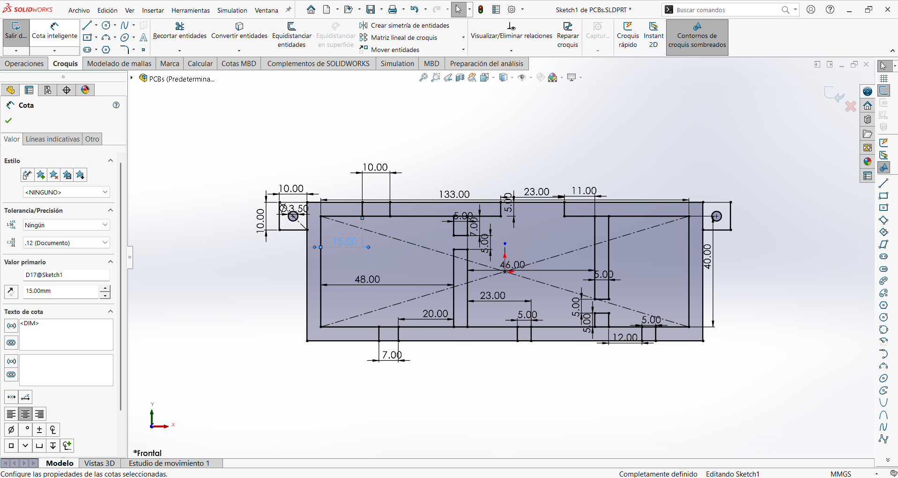The height and width of the screenshot is (478, 898).
Task: Open the ConfigurationManager tab icon
Action: [x=48, y=90]
